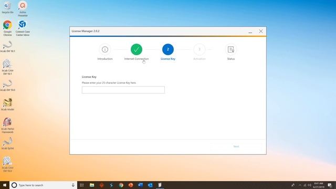This screenshot has width=336, height=189.
Task: Click the Internet Connection step label
Action: 136,59
